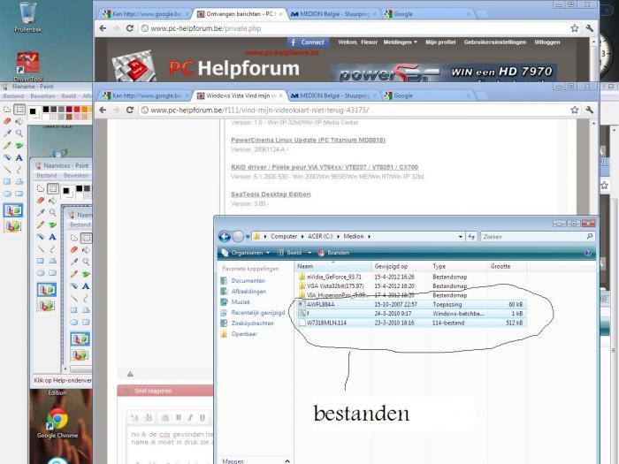Image resolution: width=619 pixels, height=464 pixels.
Task: Activate Magnifier tool in filename Paint
Action: pyautogui.click(x=19, y=133)
